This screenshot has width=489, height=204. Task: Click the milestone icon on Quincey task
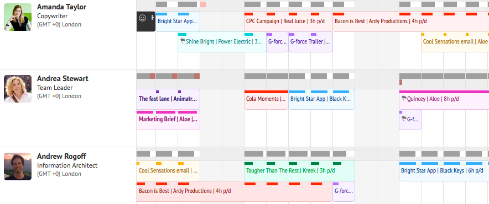coord(404,99)
